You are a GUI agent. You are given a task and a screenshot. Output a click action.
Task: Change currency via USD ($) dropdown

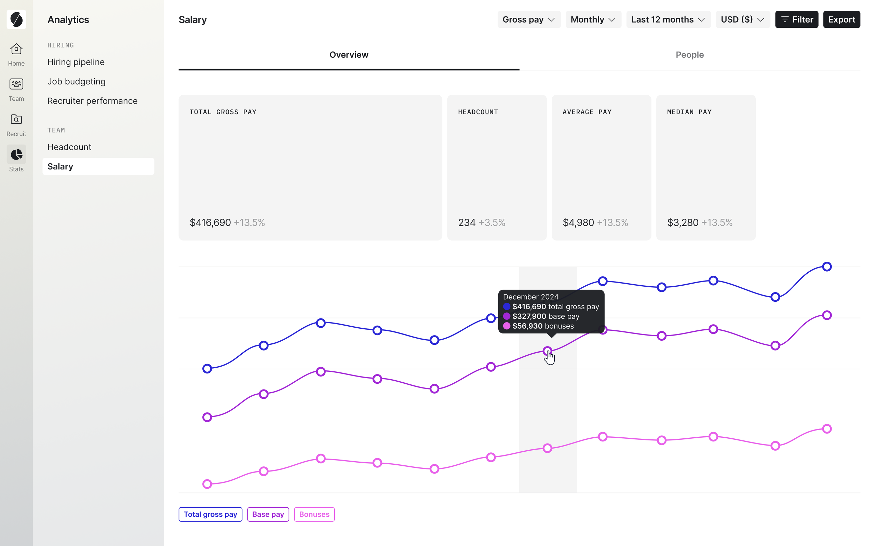742,19
